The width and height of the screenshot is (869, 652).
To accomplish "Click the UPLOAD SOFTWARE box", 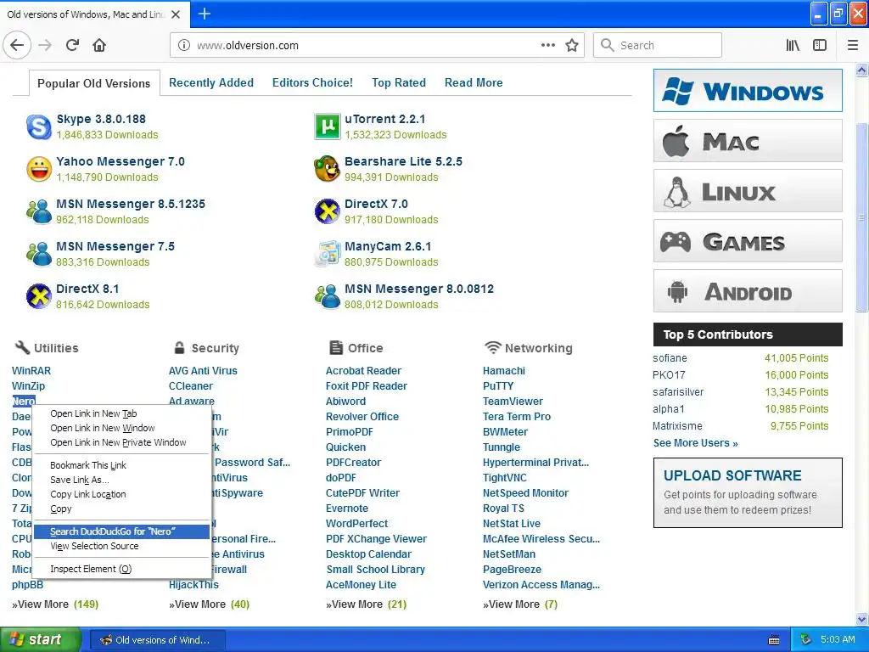I will click(x=748, y=493).
